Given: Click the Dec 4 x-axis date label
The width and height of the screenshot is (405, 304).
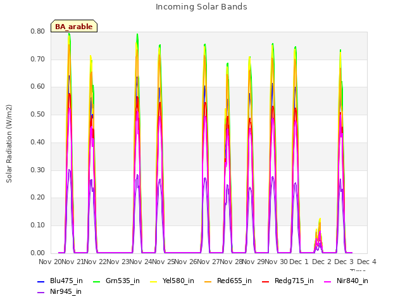Looking at the screenshot, I should click(366, 262).
